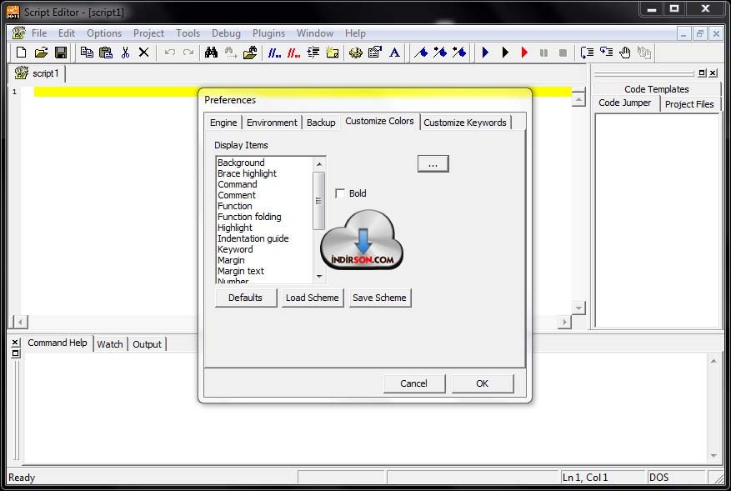Toggle bookmark with the first blue flag icon
Image resolution: width=731 pixels, height=491 pixels.
[x=421, y=53]
